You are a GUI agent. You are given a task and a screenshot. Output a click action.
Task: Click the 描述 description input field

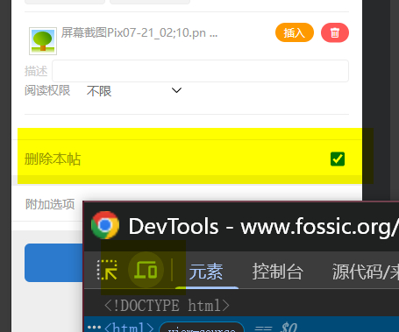pyautogui.click(x=200, y=71)
